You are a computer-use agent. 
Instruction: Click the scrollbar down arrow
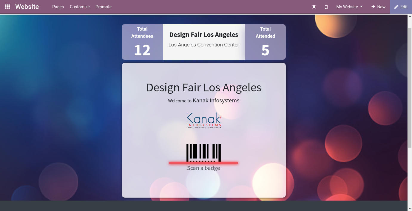tap(410, 208)
